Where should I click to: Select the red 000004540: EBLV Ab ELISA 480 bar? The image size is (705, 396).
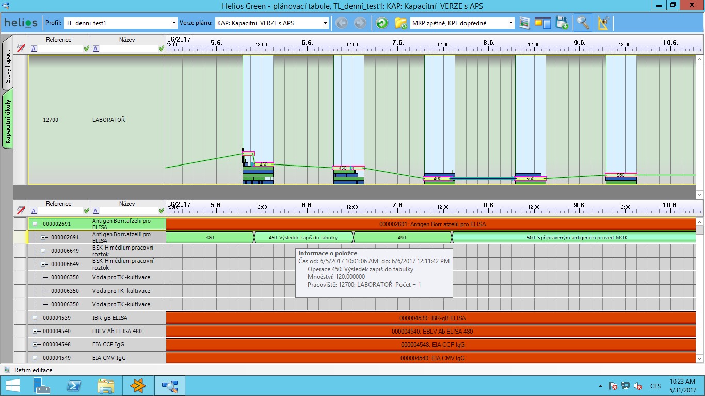click(x=431, y=332)
